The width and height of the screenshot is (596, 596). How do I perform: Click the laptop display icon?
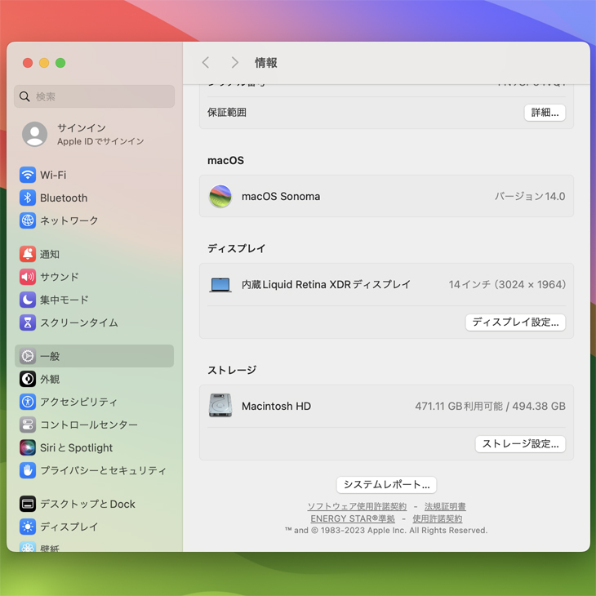click(220, 285)
